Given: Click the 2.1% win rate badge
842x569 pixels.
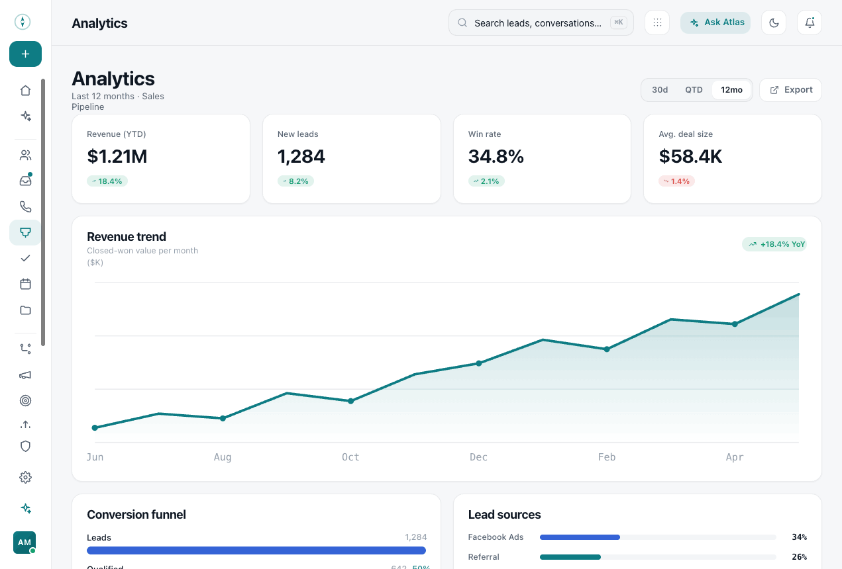Looking at the screenshot, I should pos(486,181).
